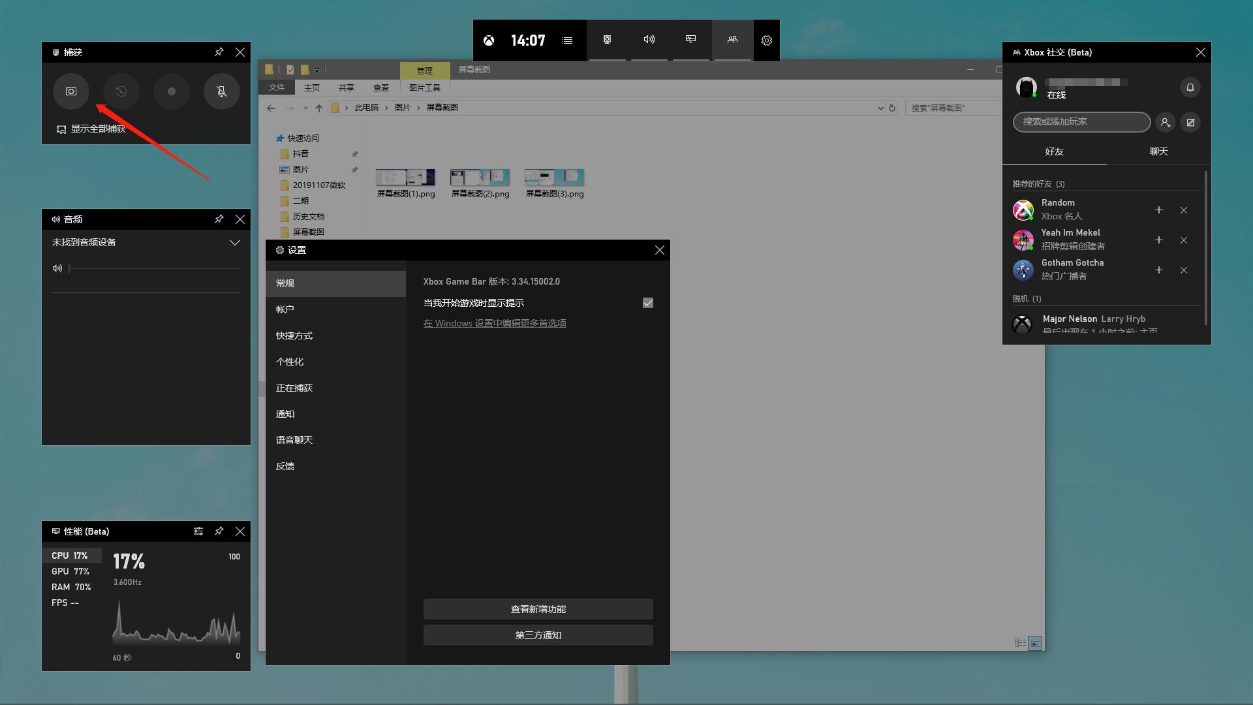Close the Settings dialog

pyautogui.click(x=660, y=250)
